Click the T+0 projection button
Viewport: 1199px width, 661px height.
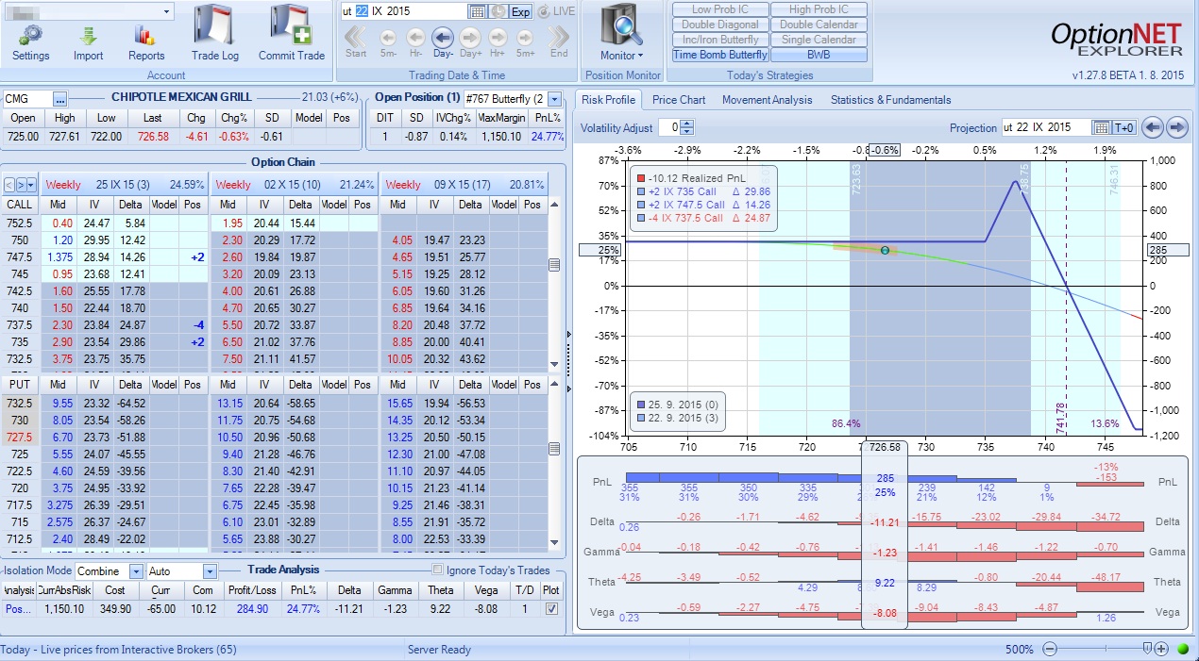pyautogui.click(x=1125, y=127)
